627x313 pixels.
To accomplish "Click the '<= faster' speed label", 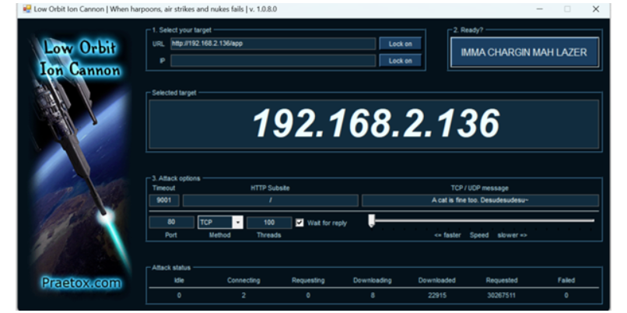I will [447, 235].
